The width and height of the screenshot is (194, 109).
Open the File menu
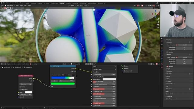pos(4,3)
